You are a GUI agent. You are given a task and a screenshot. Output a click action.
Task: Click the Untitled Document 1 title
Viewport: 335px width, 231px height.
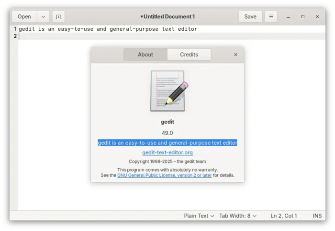(x=167, y=17)
